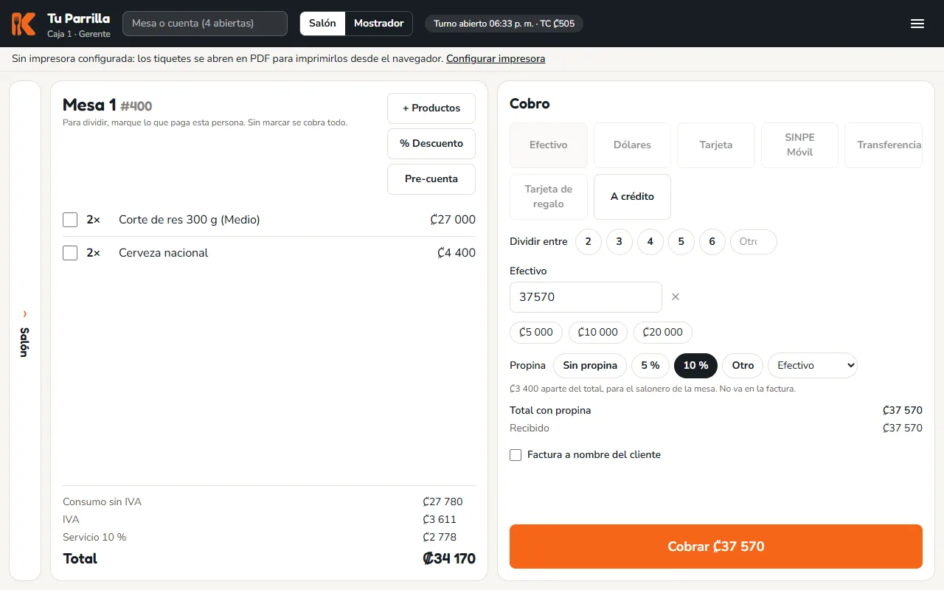
Task: Open the hamburger menu icon
Action: [917, 24]
